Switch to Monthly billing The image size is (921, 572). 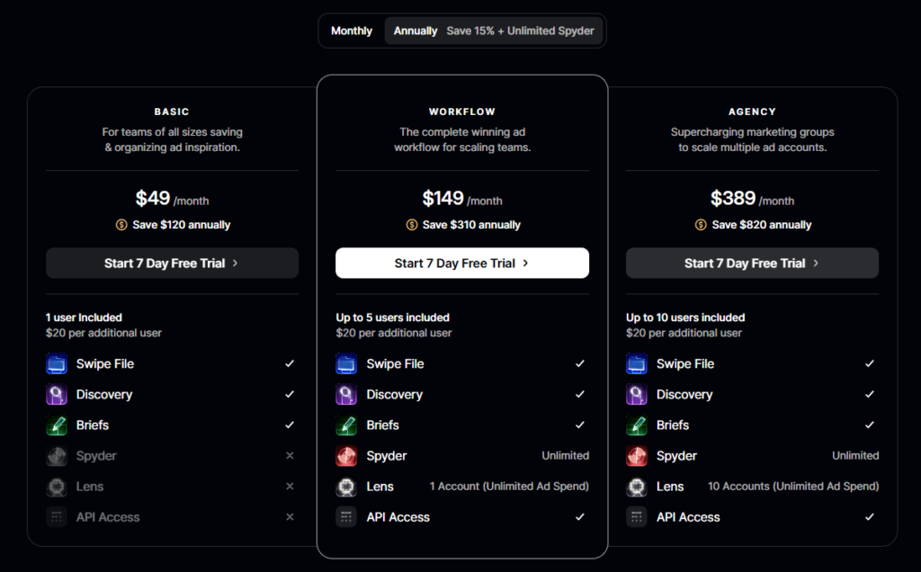[x=352, y=31]
